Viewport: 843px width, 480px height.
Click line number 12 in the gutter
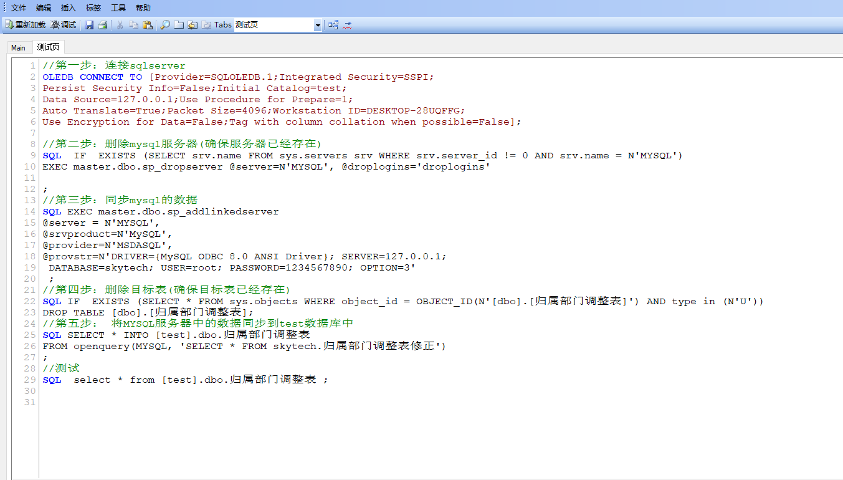[30, 189]
